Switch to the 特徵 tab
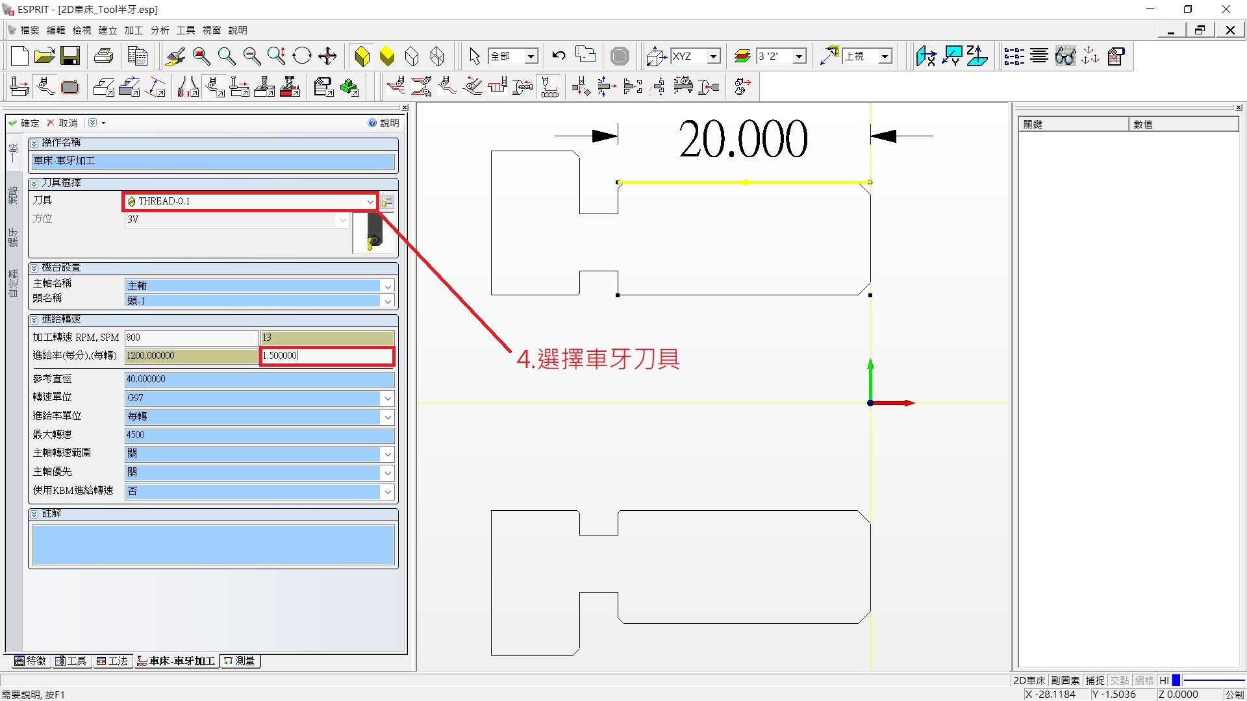Image resolution: width=1247 pixels, height=701 pixels. tap(30, 661)
